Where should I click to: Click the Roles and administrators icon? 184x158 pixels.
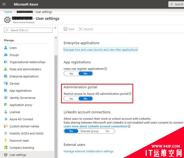click(6, 69)
